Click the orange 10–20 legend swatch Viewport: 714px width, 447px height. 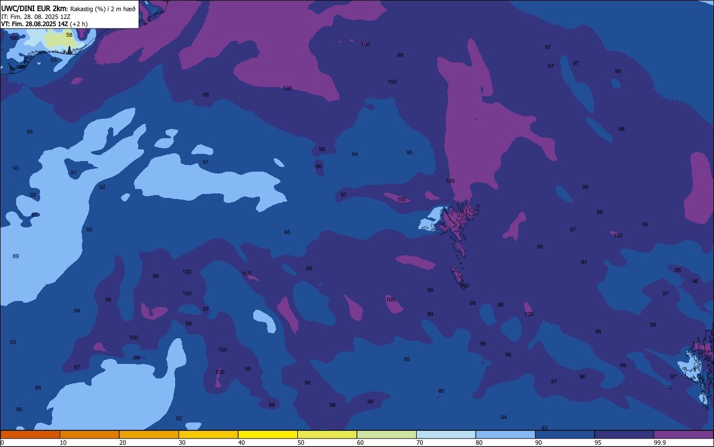pyautogui.click(x=89, y=434)
